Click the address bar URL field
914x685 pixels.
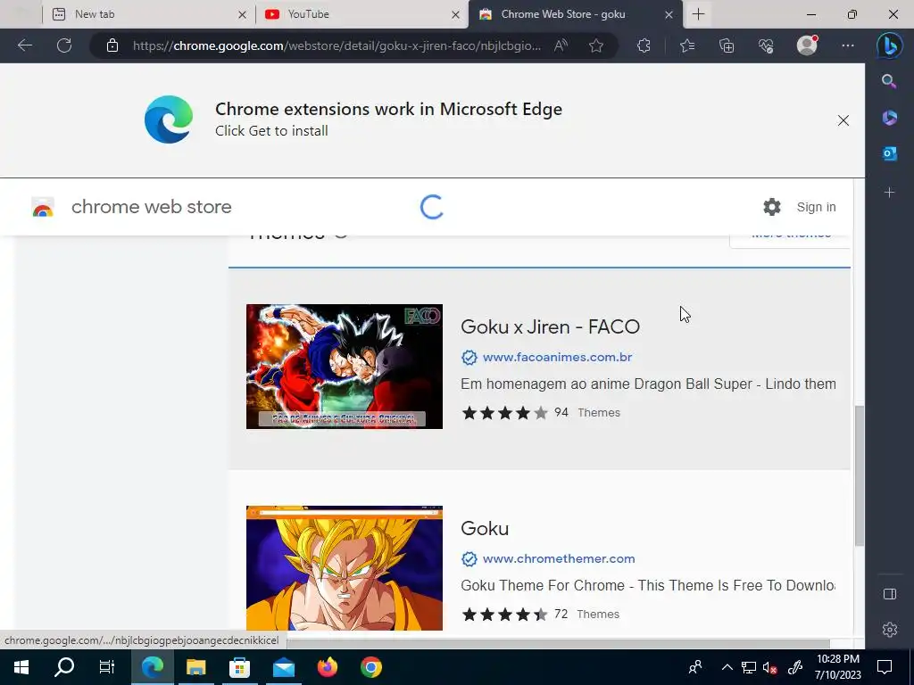pos(337,45)
